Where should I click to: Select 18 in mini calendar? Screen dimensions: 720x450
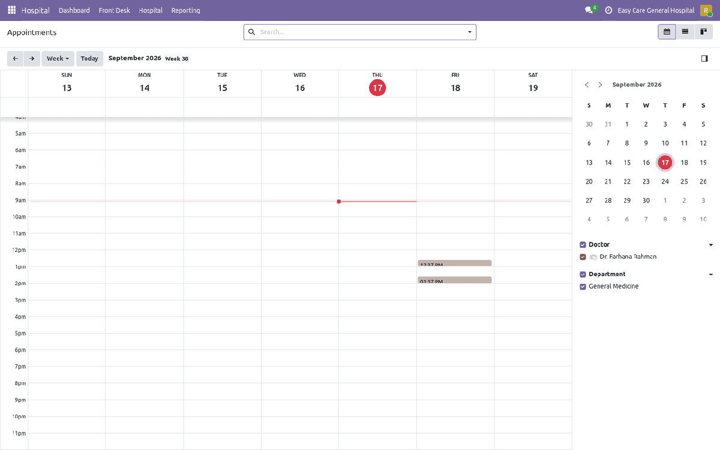point(684,163)
